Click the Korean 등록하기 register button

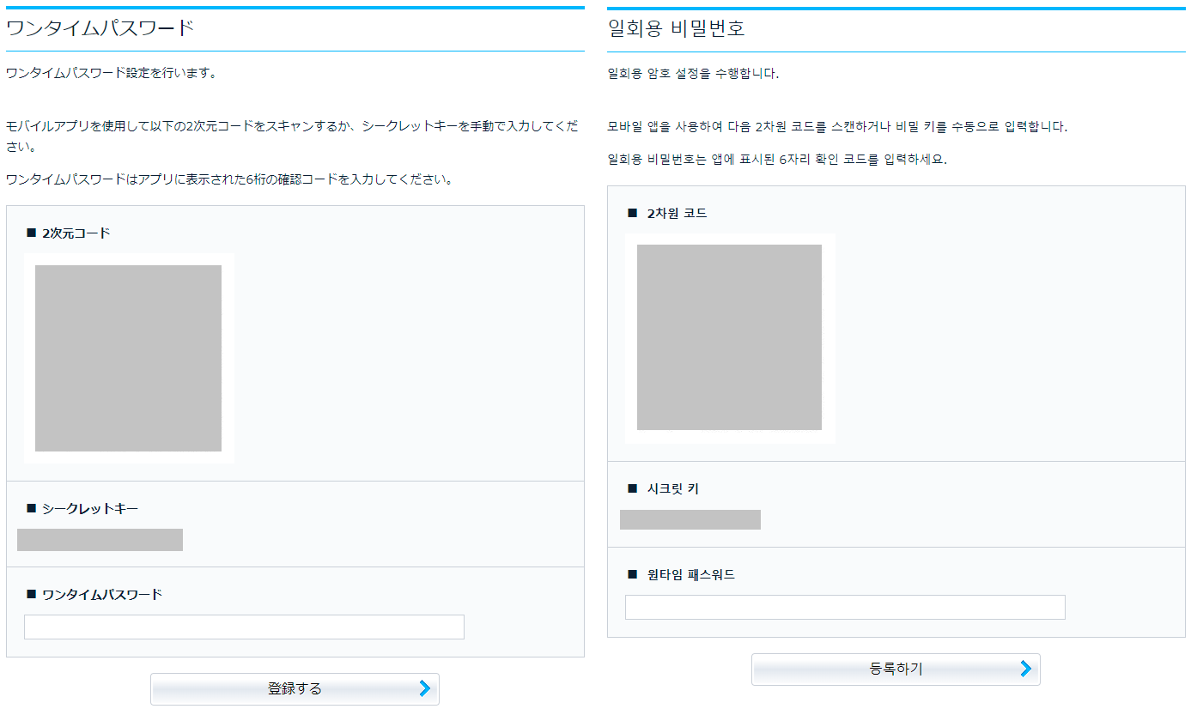click(896, 670)
